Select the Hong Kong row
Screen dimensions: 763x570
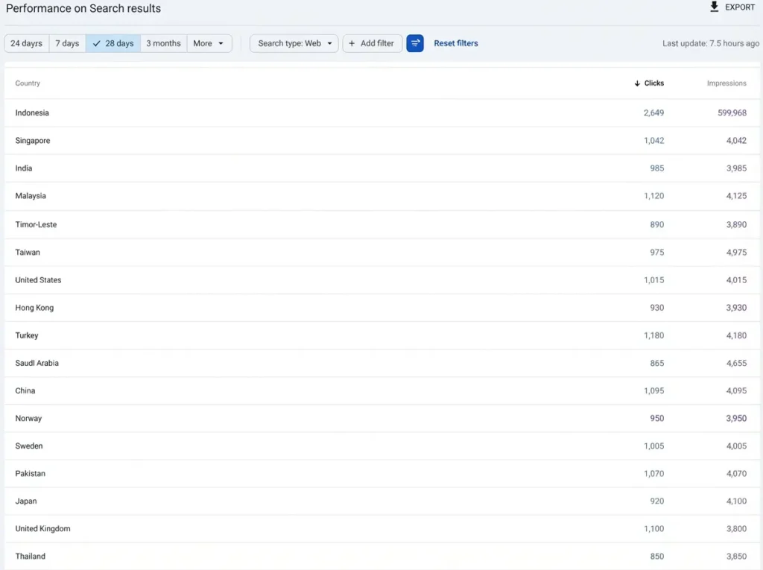point(382,308)
